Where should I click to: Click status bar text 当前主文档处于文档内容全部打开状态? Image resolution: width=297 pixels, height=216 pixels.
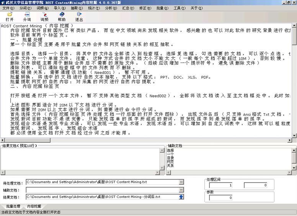tap(31, 212)
